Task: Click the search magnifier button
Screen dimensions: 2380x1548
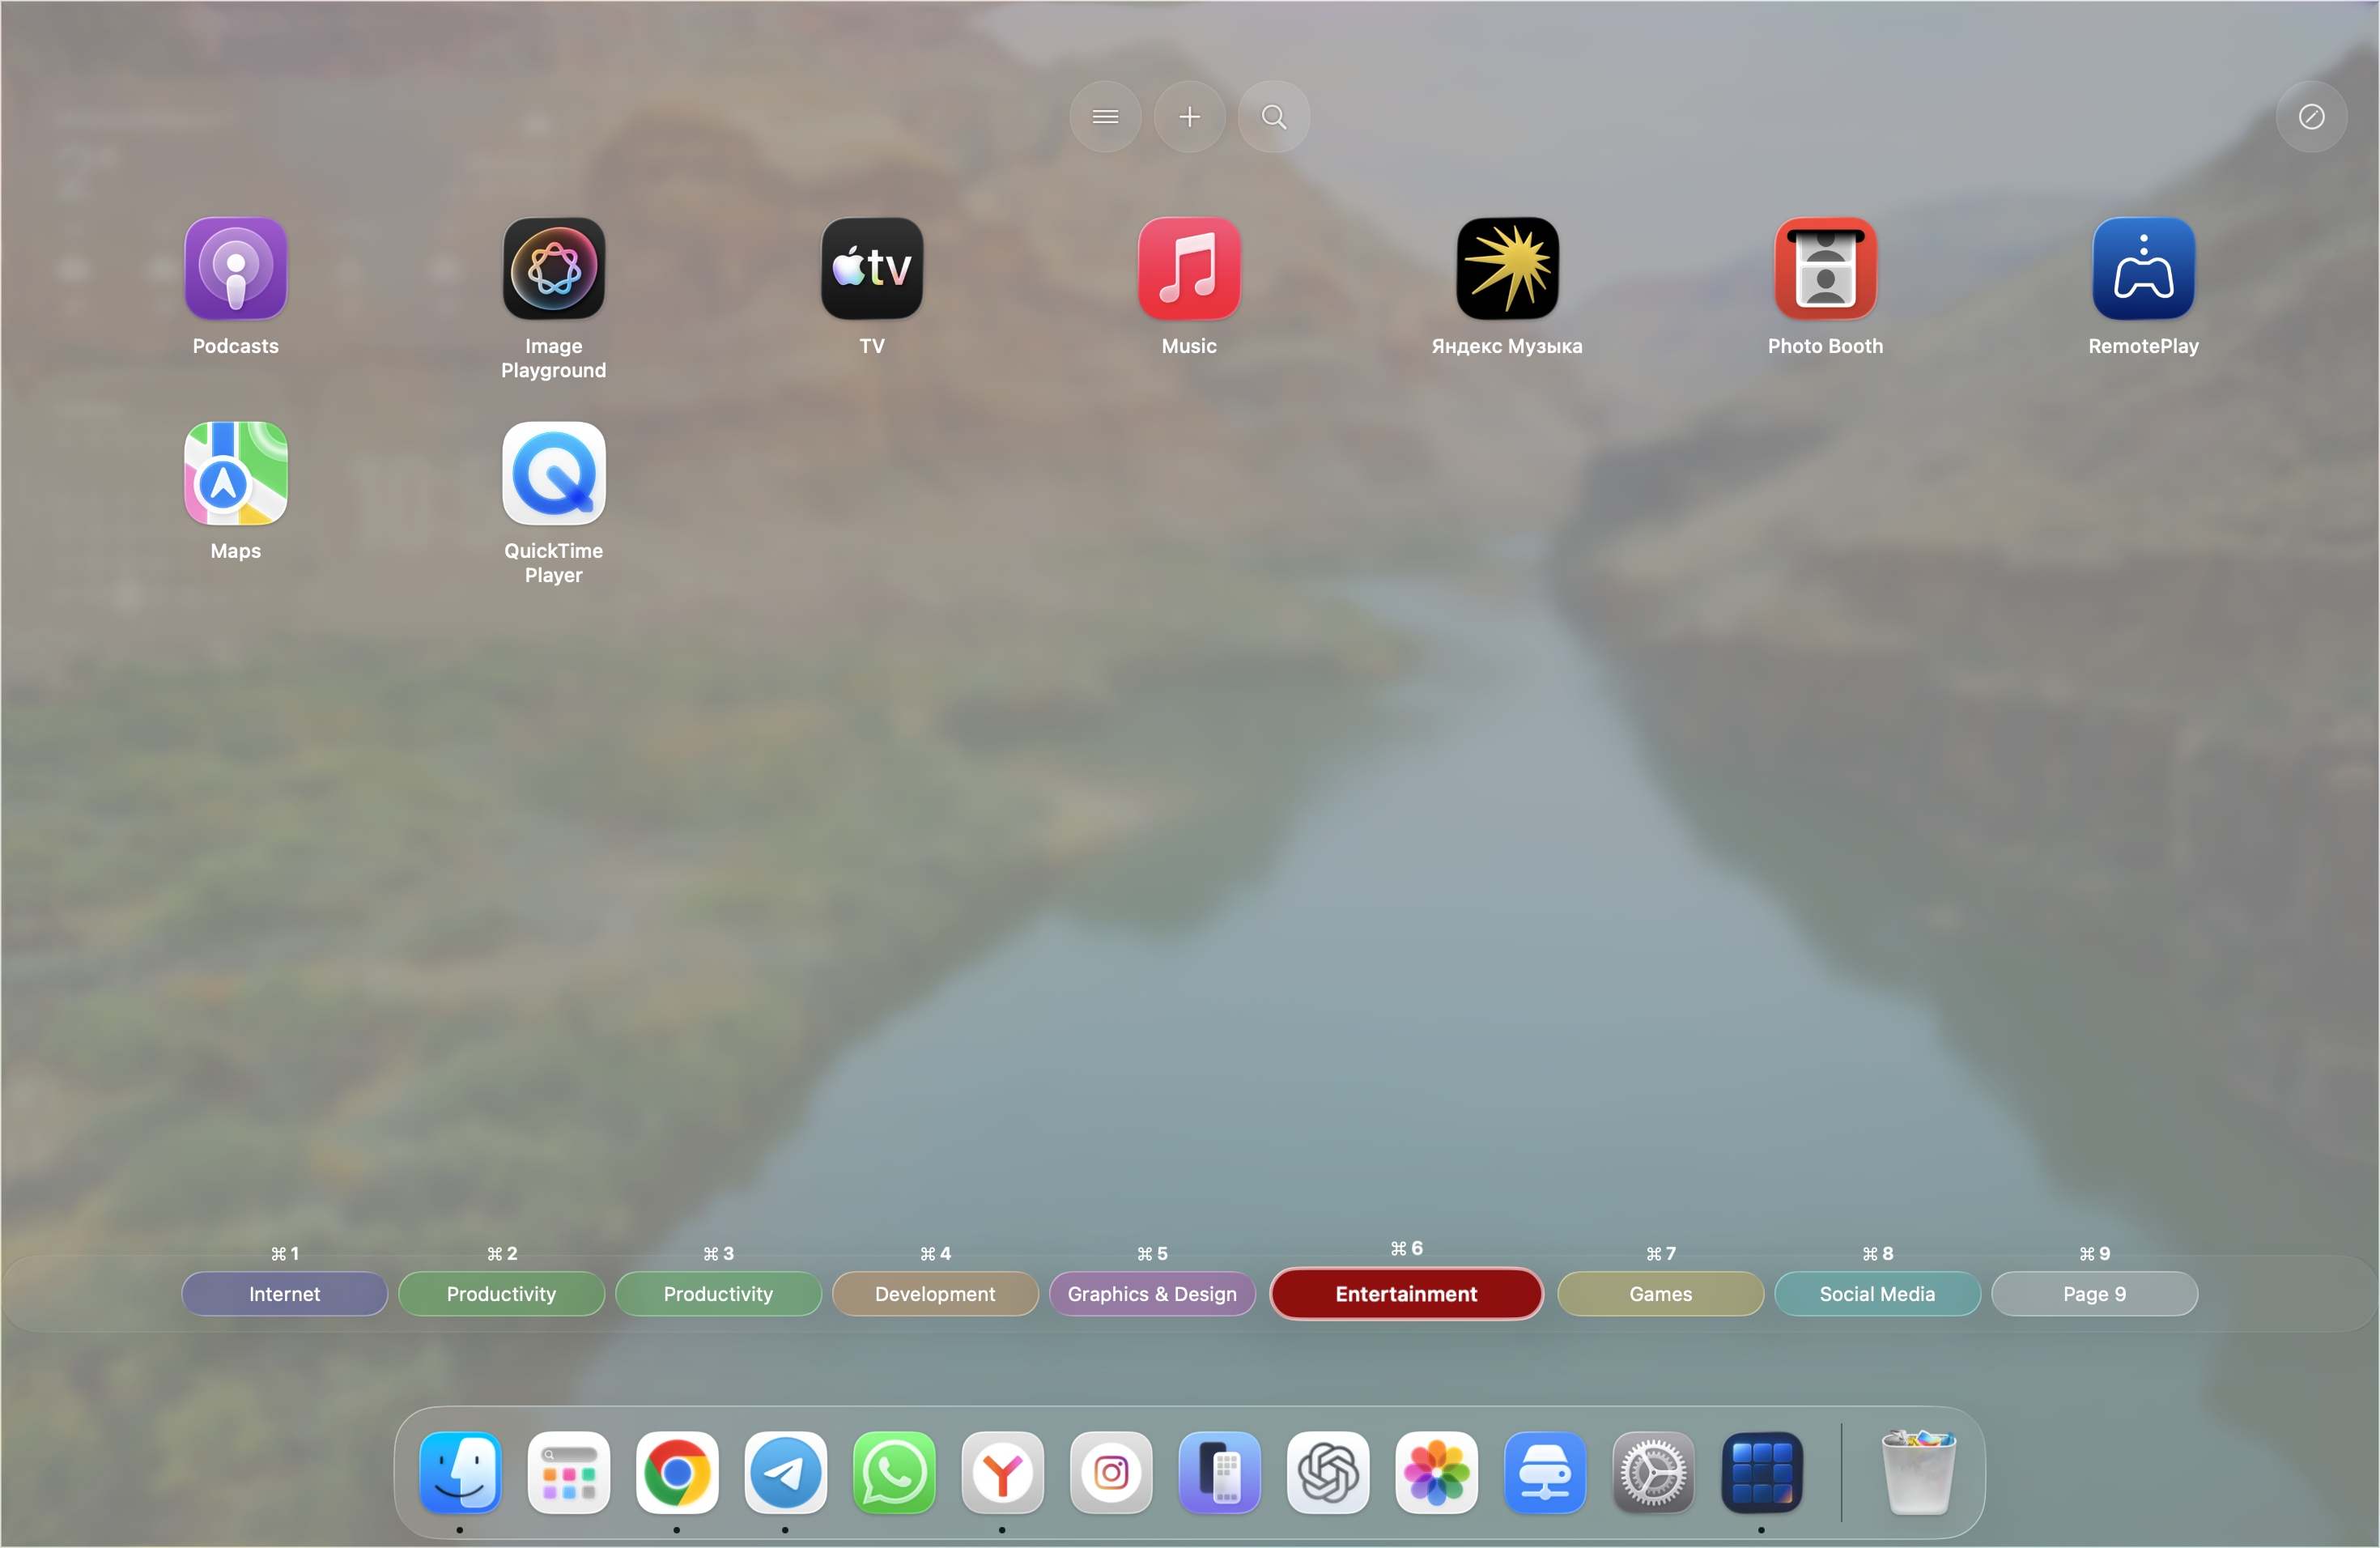Action: click(1274, 116)
